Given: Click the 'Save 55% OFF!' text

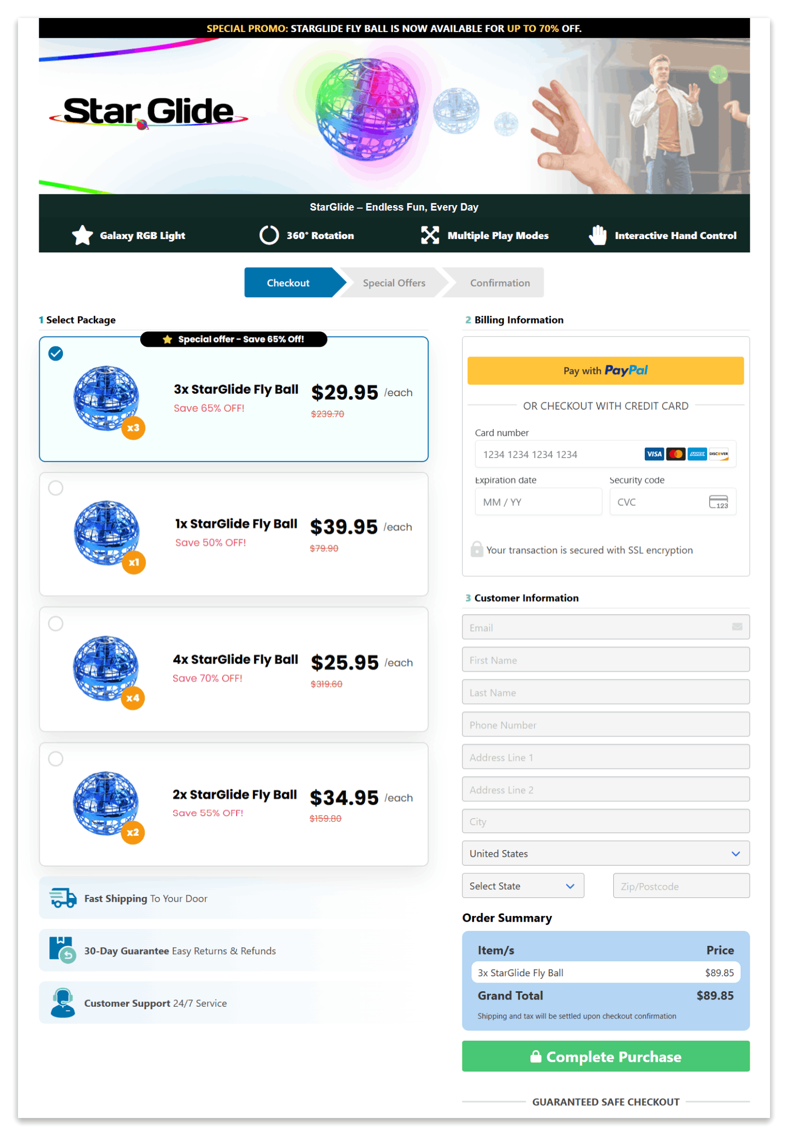Looking at the screenshot, I should [208, 812].
